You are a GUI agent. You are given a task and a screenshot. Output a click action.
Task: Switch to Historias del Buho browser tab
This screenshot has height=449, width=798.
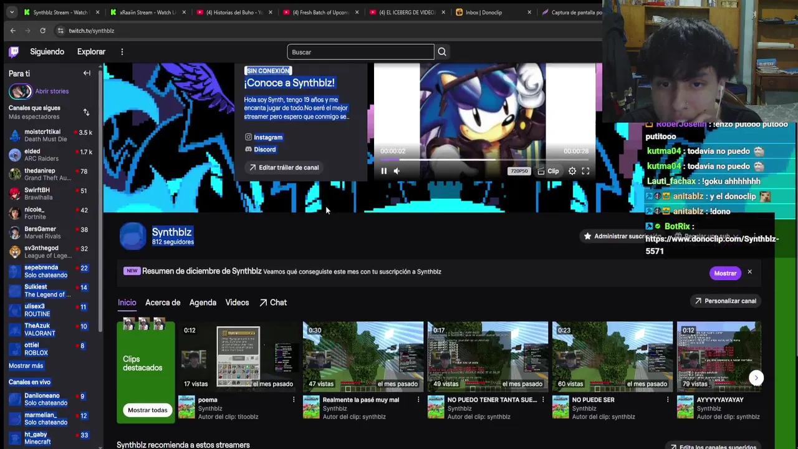[234, 12]
